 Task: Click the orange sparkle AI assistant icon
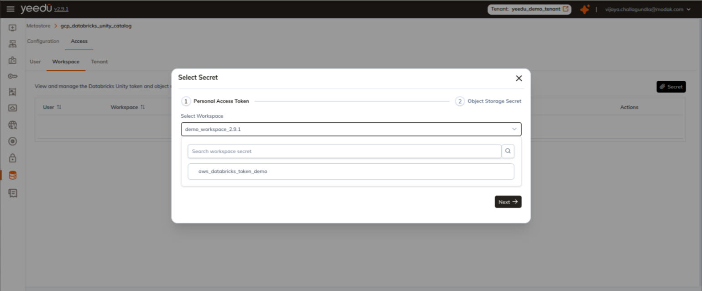coord(585,9)
